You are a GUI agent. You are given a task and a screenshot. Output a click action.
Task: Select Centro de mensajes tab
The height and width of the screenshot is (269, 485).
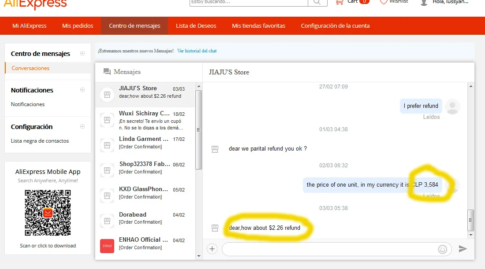134,26
